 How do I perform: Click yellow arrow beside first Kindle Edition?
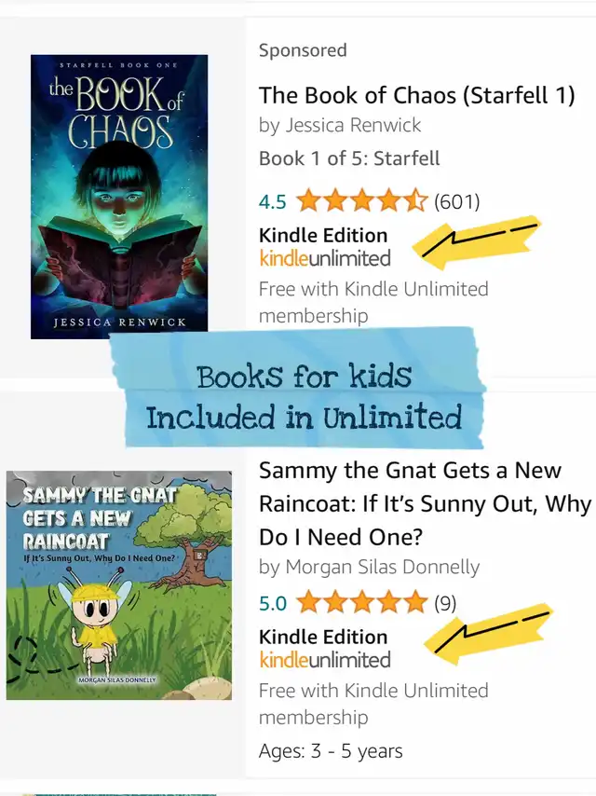coord(476,241)
